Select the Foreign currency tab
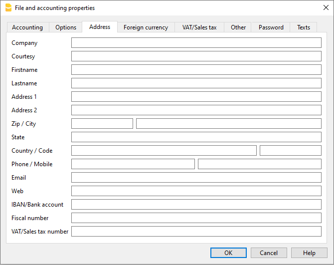Screen dimensions: 334x265 click(x=146, y=27)
